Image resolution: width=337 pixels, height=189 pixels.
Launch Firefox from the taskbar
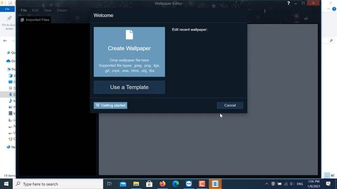[163, 184]
